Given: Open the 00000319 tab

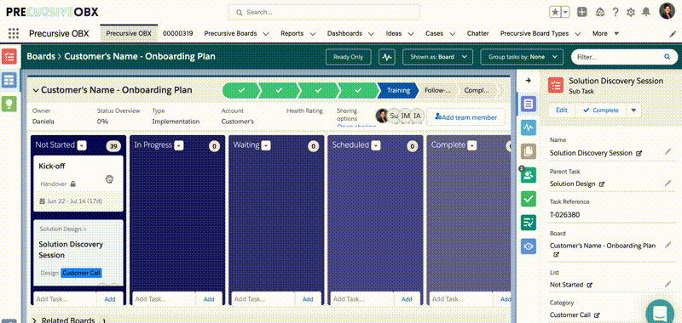Looking at the screenshot, I should point(178,33).
